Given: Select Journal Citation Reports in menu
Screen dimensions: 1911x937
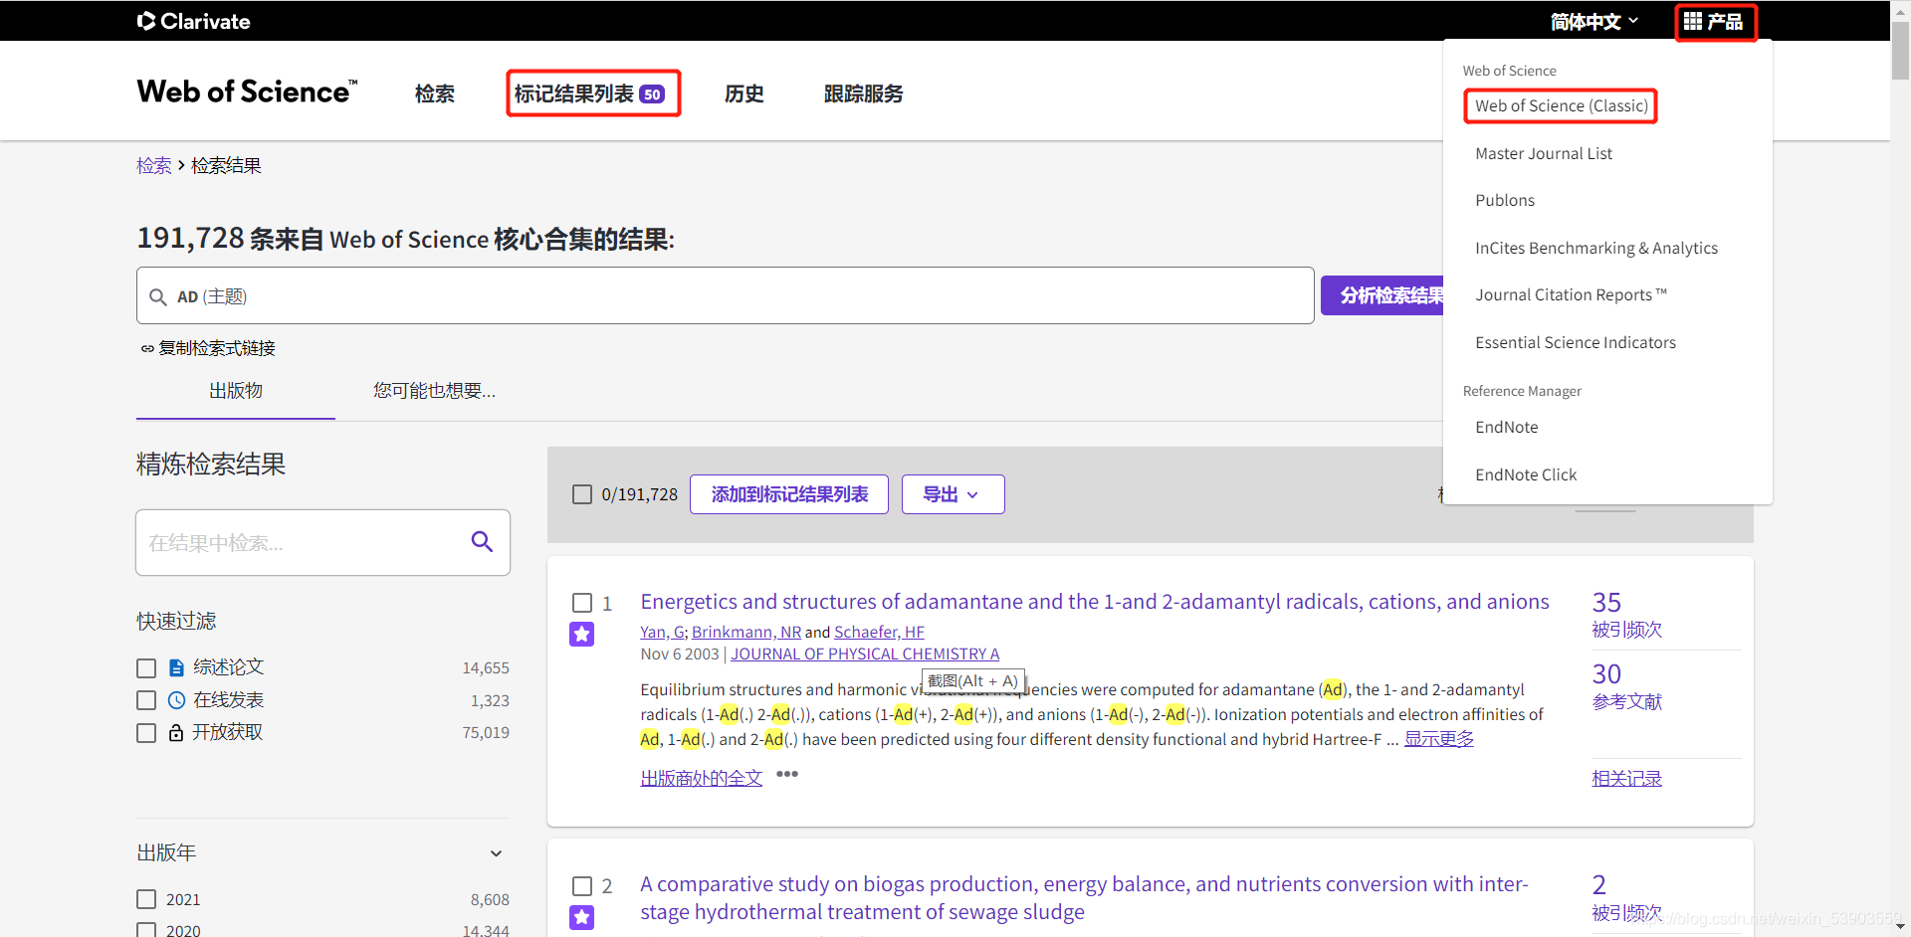Looking at the screenshot, I should click(x=1571, y=294).
